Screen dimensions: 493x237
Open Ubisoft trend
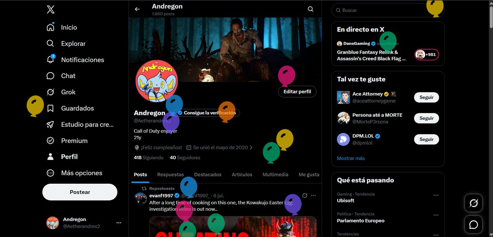tap(388, 198)
